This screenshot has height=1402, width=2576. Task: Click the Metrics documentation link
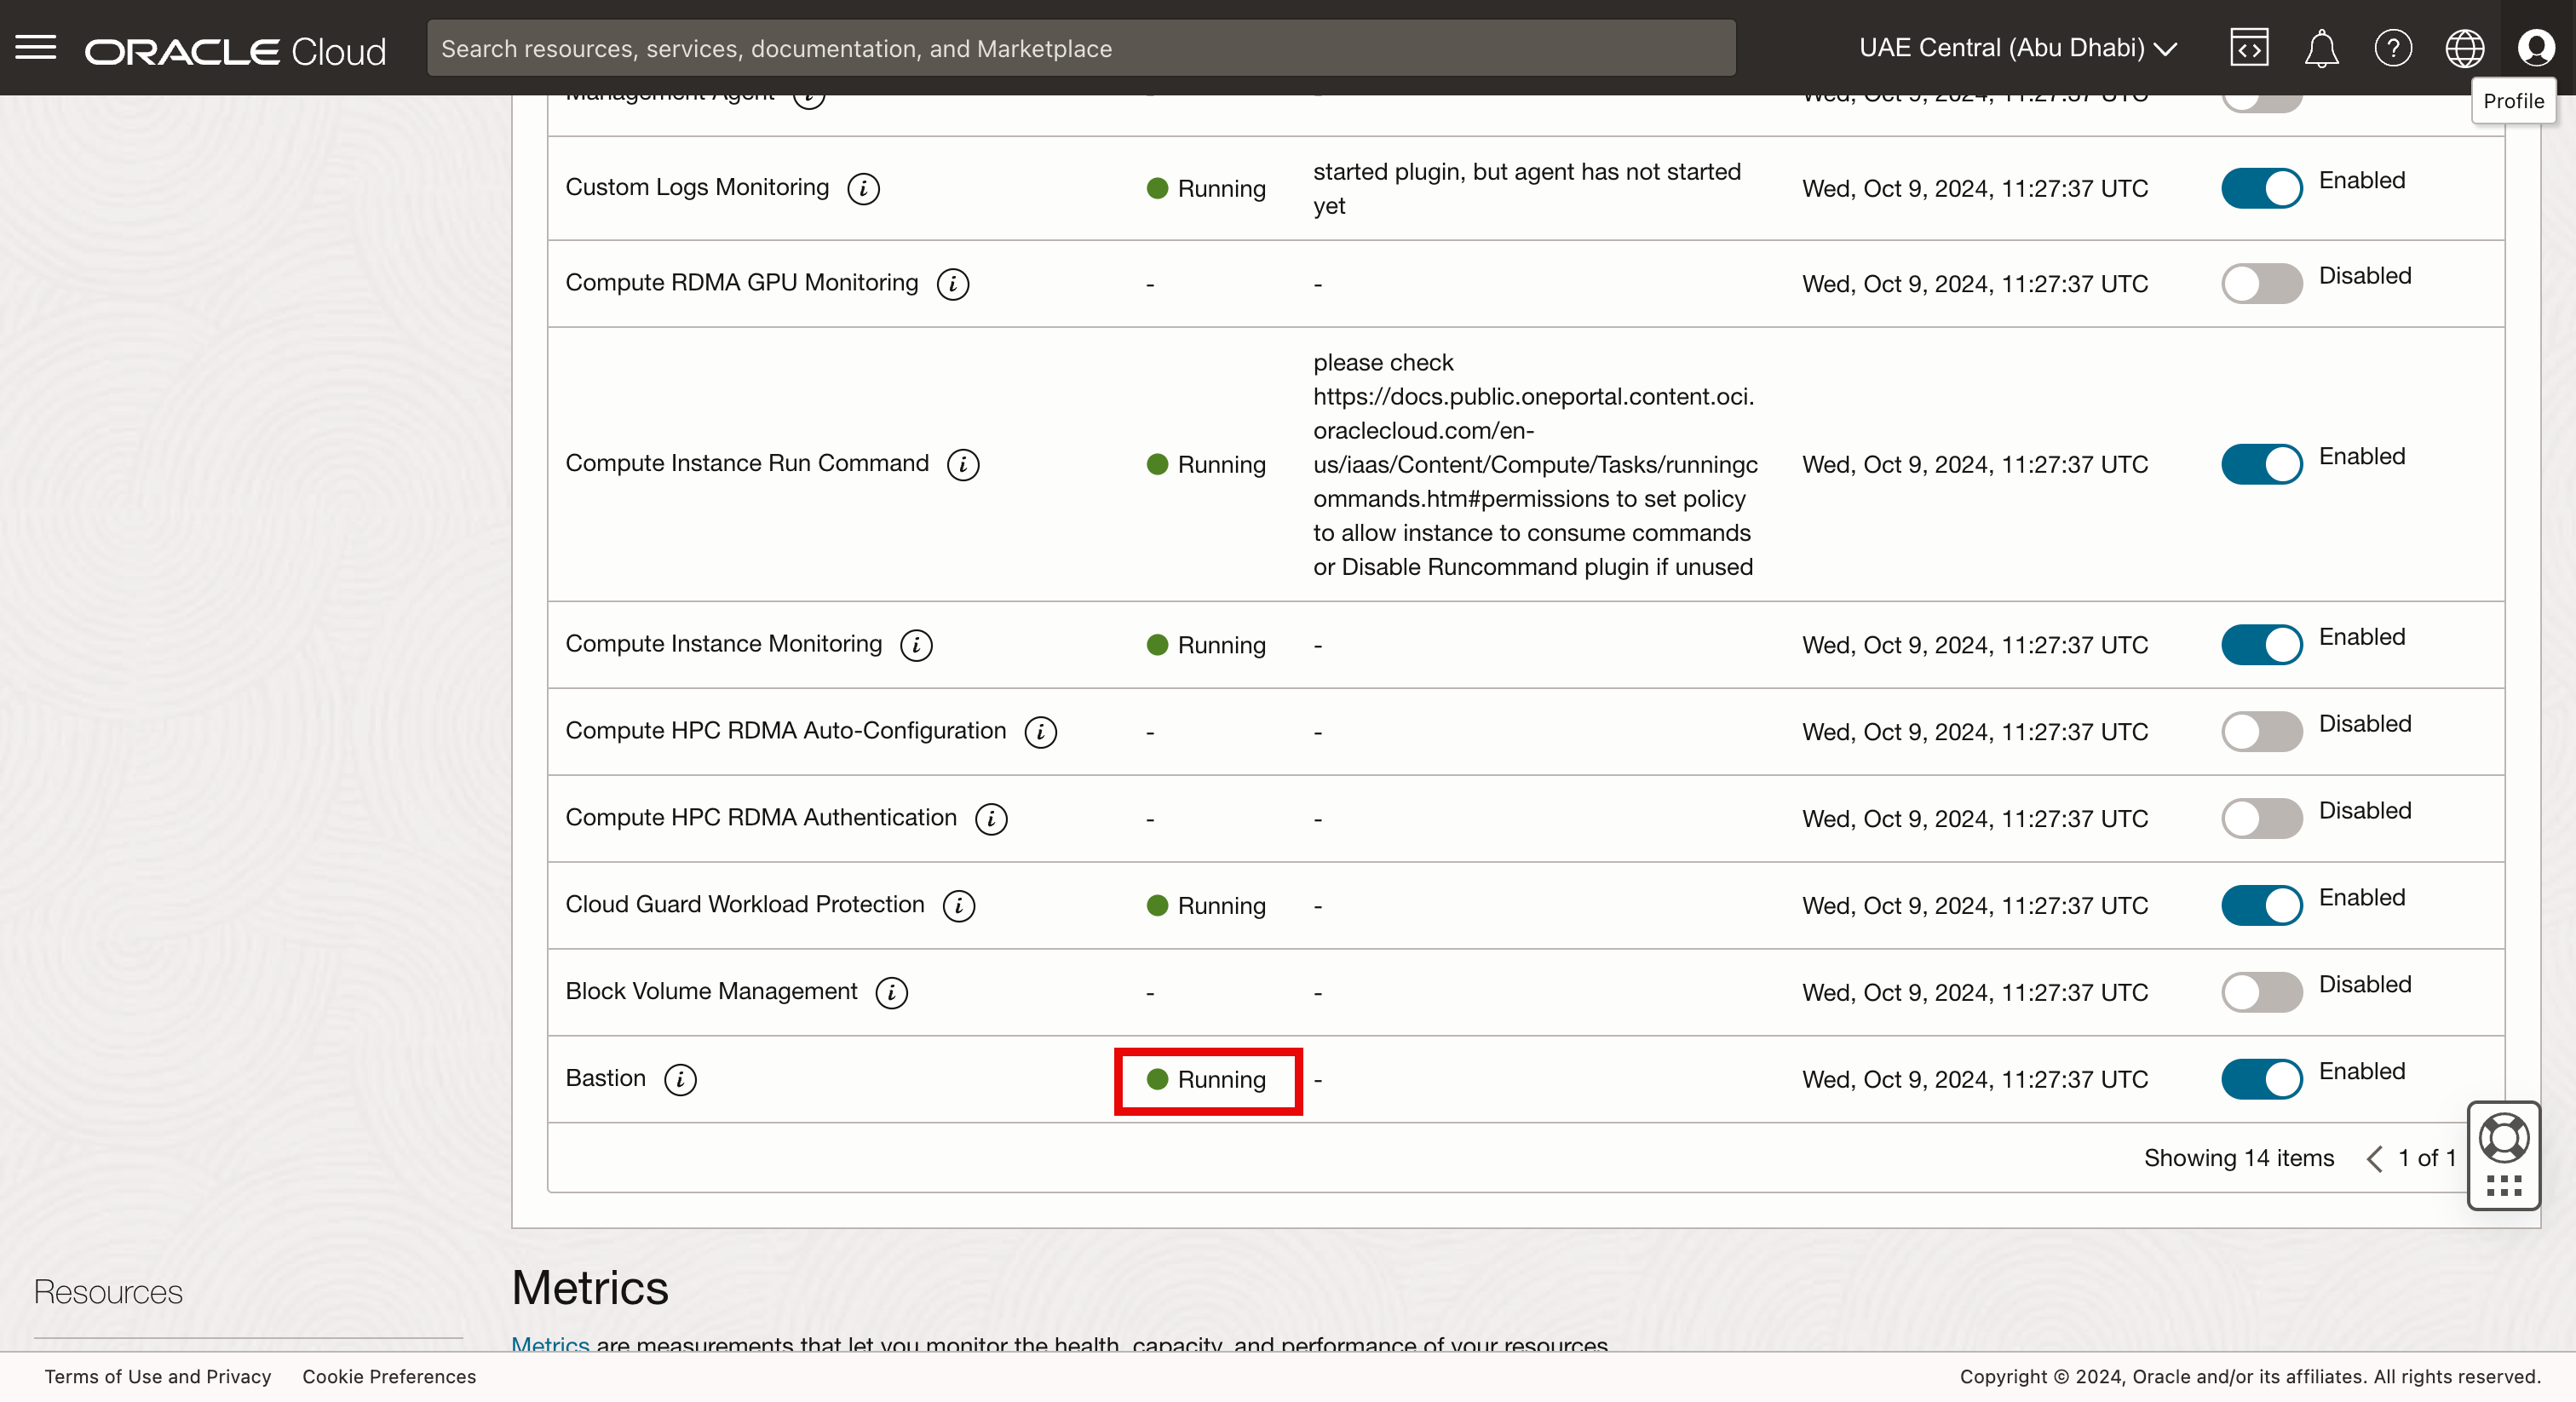[550, 1343]
